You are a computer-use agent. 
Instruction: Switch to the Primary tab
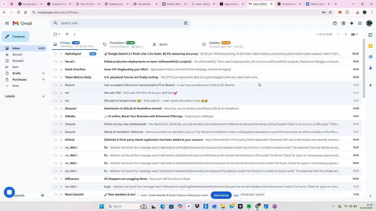tap(75, 45)
